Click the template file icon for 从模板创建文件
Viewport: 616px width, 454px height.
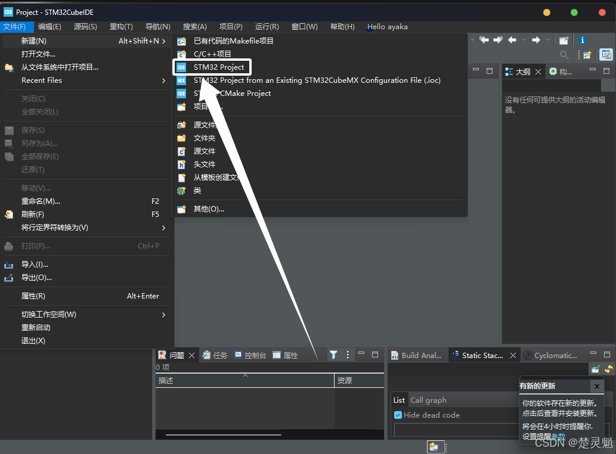coord(181,178)
